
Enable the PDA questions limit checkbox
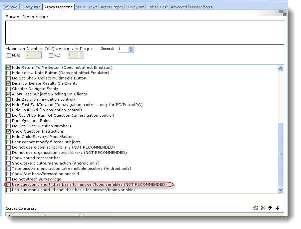[9, 56]
